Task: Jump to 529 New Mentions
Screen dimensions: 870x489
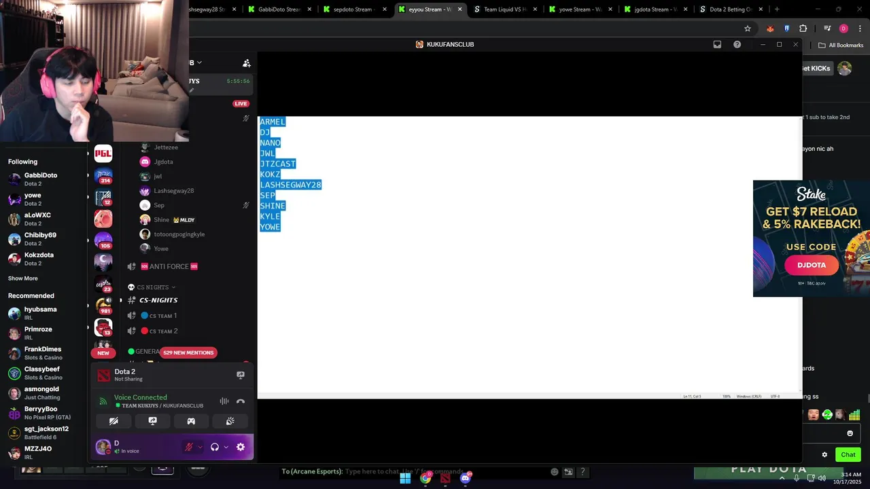Action: coord(188,352)
